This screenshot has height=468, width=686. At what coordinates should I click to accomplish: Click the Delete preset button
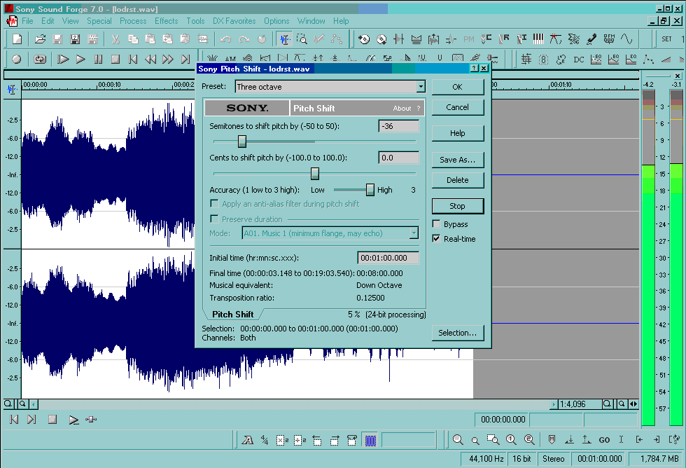[458, 180]
